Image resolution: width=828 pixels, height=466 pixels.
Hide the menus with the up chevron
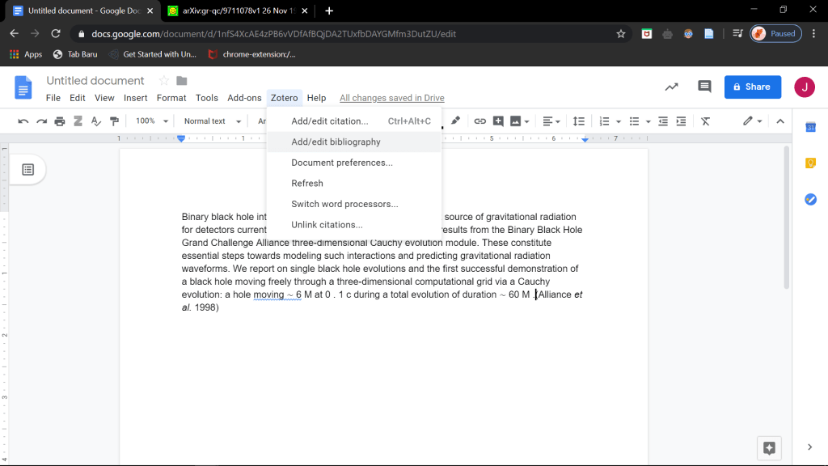[780, 121]
